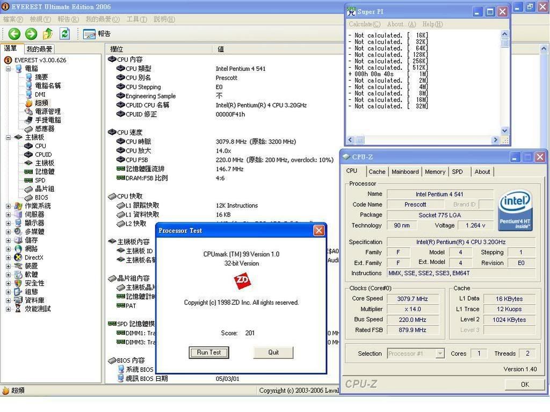Screen dimensions: 550x412
Task: Expand the 伺服器 tree node
Action: pos(8,214)
